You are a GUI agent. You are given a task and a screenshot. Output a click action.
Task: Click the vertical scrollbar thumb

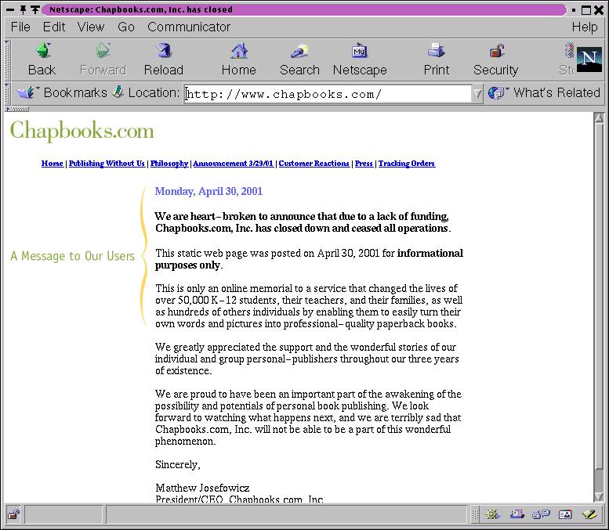[599, 297]
